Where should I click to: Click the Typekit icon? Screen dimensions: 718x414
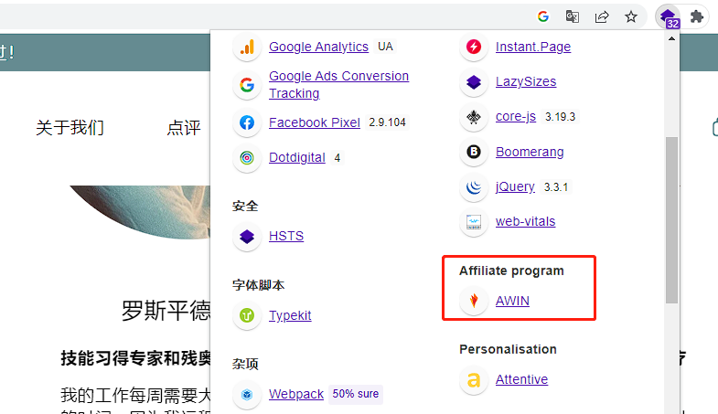[247, 315]
